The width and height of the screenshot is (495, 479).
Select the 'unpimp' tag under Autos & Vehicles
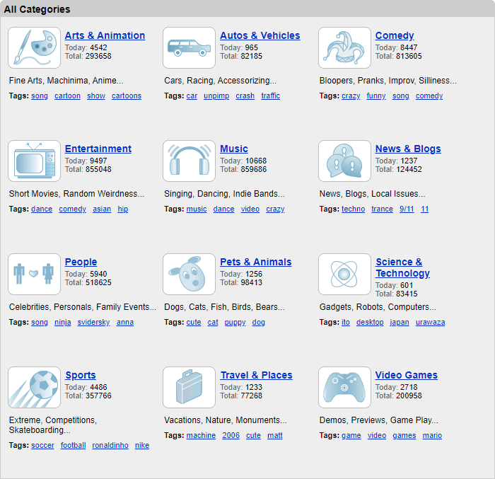pos(216,96)
